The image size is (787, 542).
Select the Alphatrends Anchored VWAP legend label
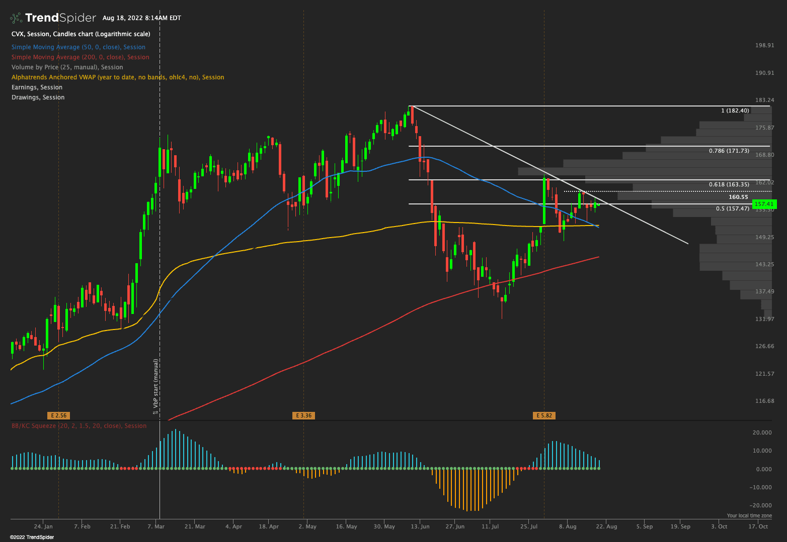118,77
